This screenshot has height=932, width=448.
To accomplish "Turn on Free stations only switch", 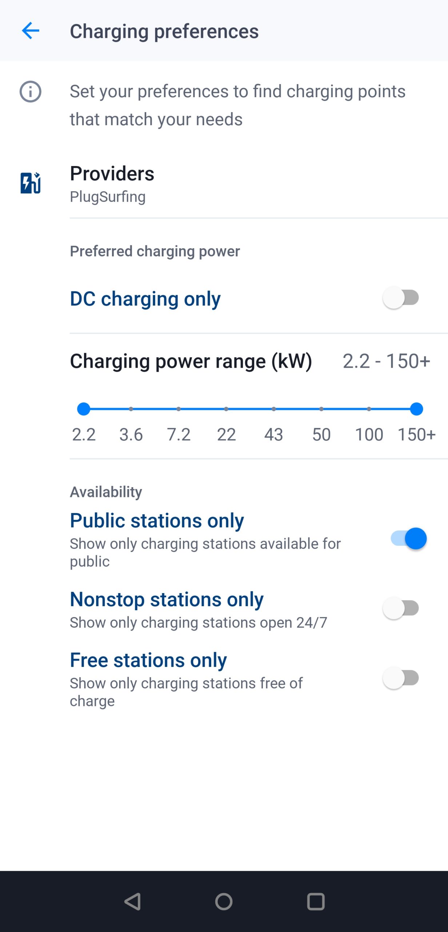I will (x=401, y=678).
